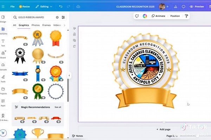This screenshot has height=140, width=211.
Task: Collapse the side panel with the arrow
Action: pos(69,76)
